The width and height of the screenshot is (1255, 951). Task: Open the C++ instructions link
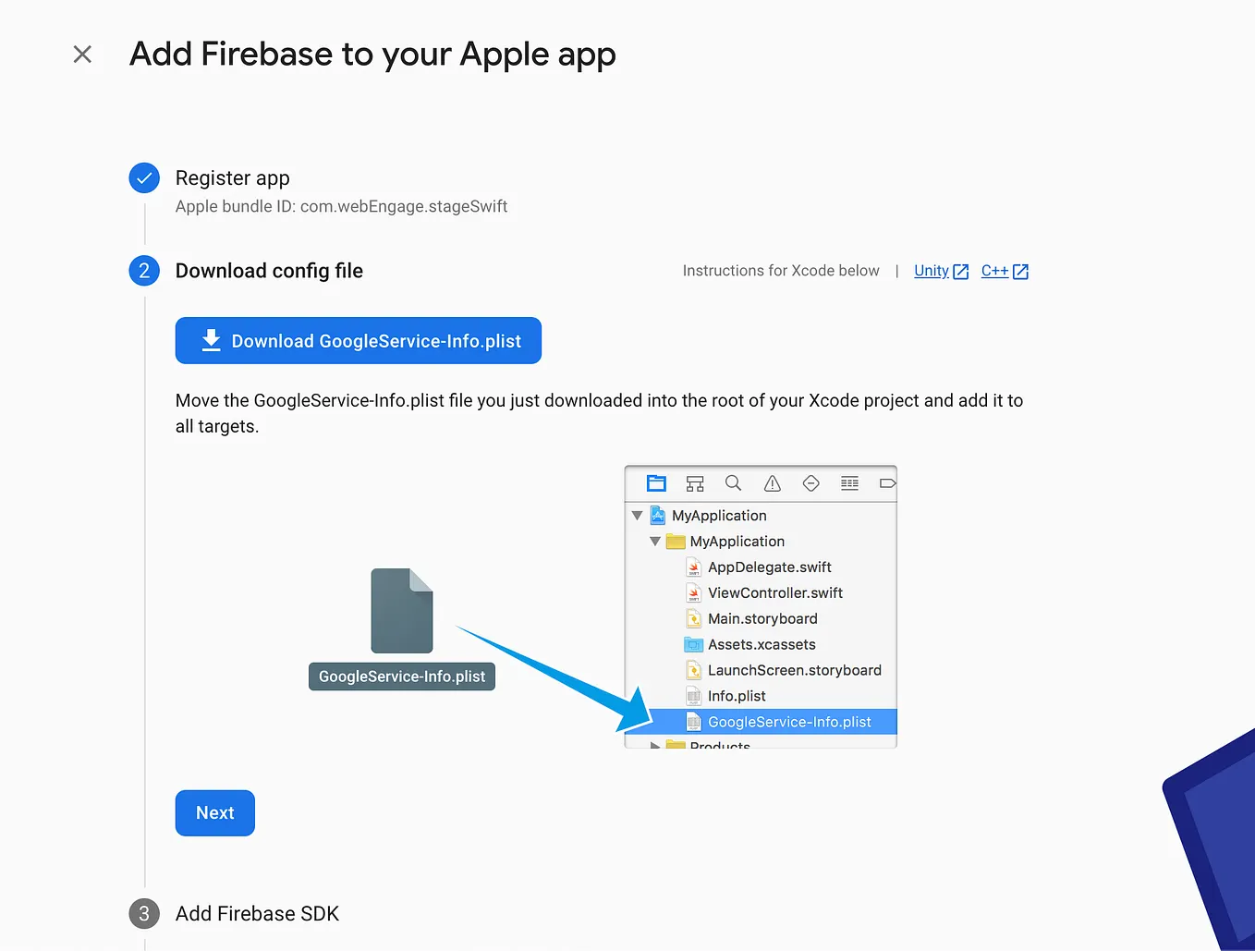pos(994,271)
